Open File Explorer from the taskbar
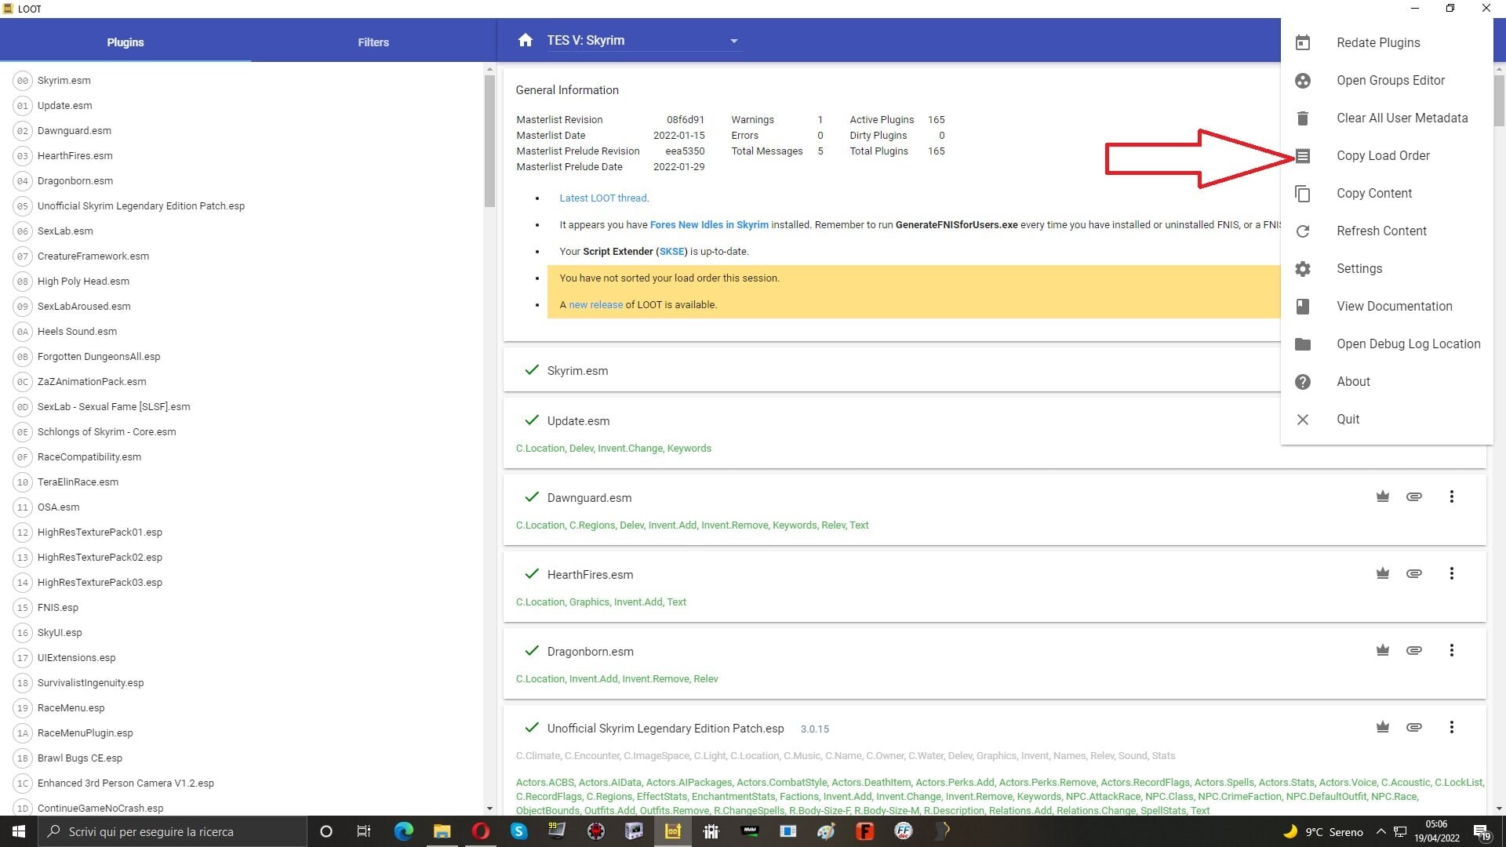This screenshot has height=847, width=1506. (x=442, y=831)
